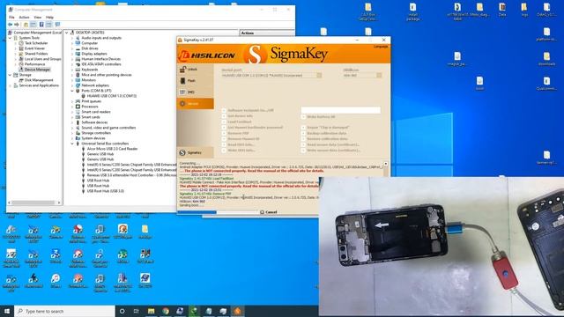
Task: Toggle Get Huawei bootloader password option
Action: coord(224,128)
